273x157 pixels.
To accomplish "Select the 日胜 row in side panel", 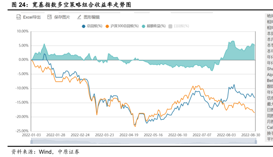I will (270, 110).
